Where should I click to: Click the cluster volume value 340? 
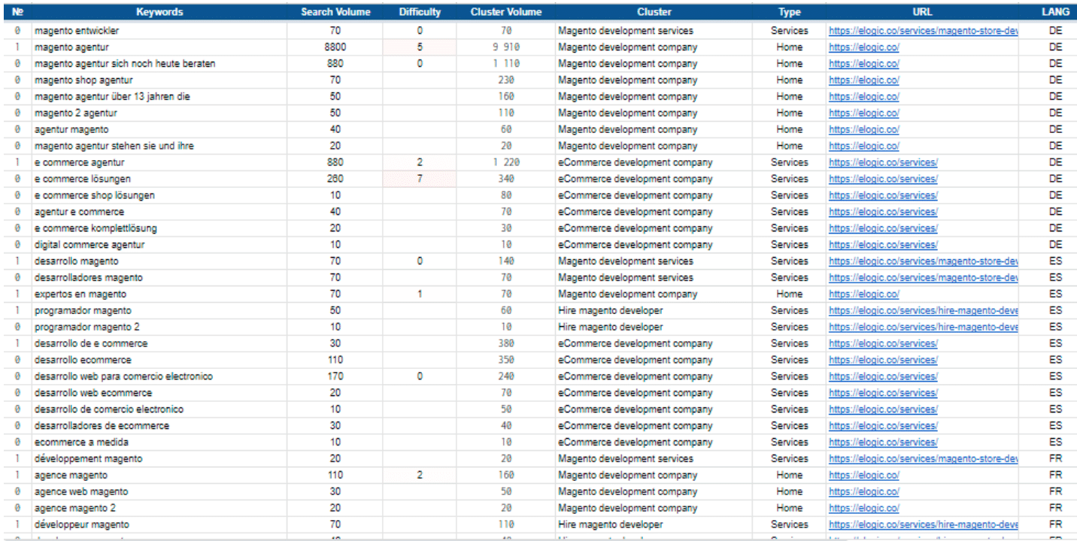(x=506, y=179)
